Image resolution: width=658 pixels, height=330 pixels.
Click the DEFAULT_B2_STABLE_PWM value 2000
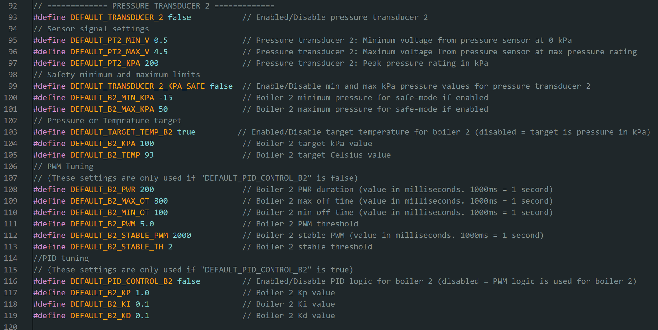pos(182,235)
